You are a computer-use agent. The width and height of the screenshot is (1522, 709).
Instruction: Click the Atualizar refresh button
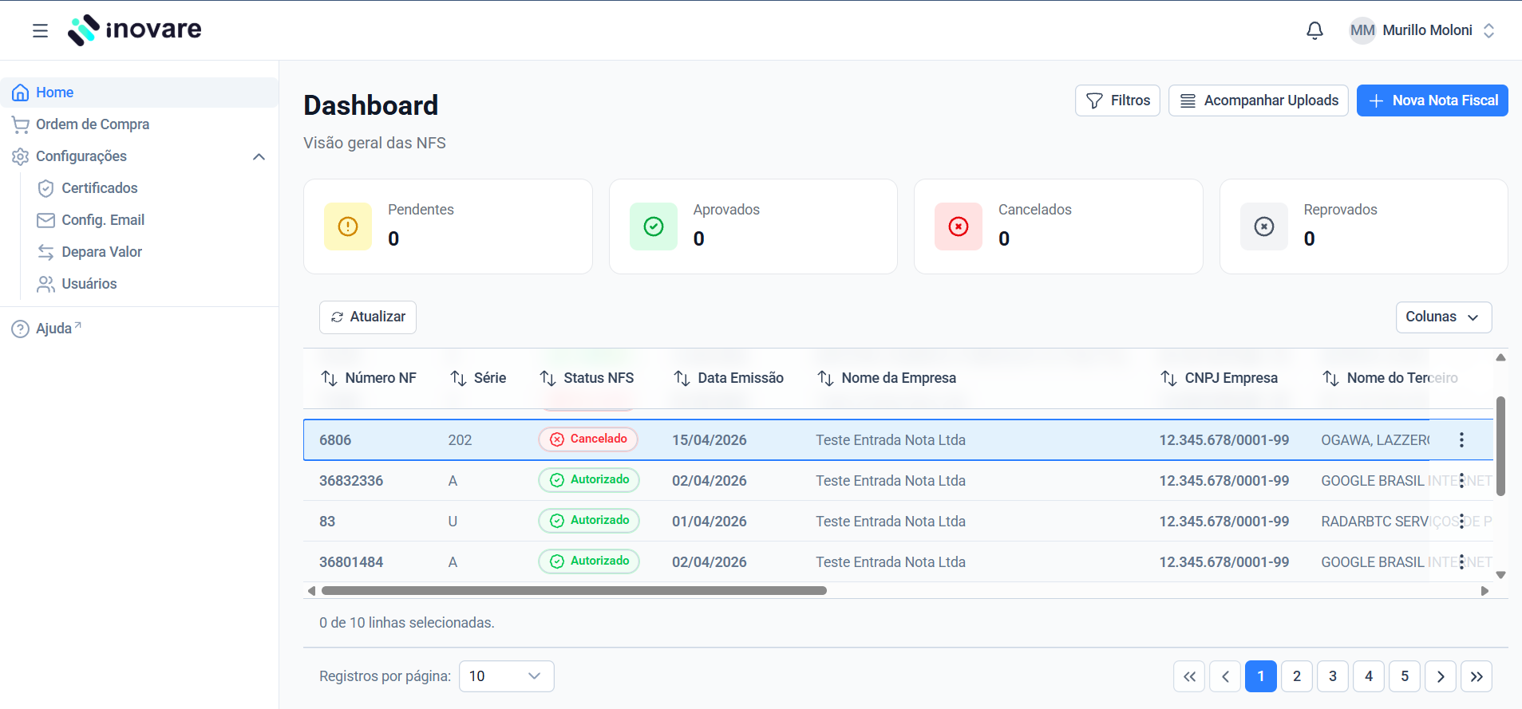tap(368, 317)
